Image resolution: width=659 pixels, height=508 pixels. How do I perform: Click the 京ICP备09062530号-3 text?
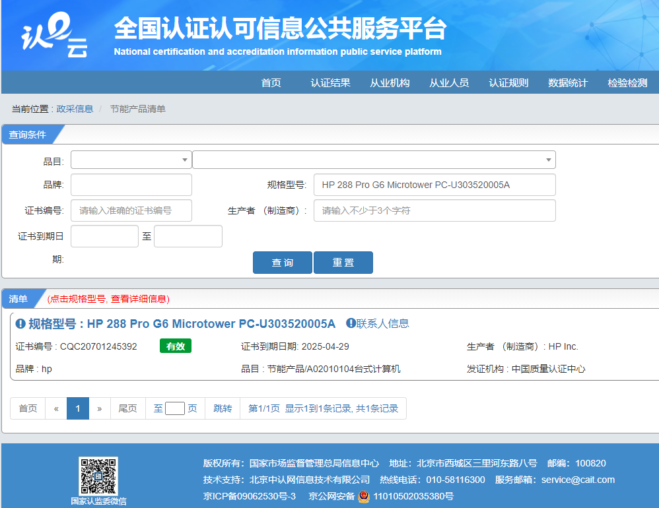pos(249,496)
